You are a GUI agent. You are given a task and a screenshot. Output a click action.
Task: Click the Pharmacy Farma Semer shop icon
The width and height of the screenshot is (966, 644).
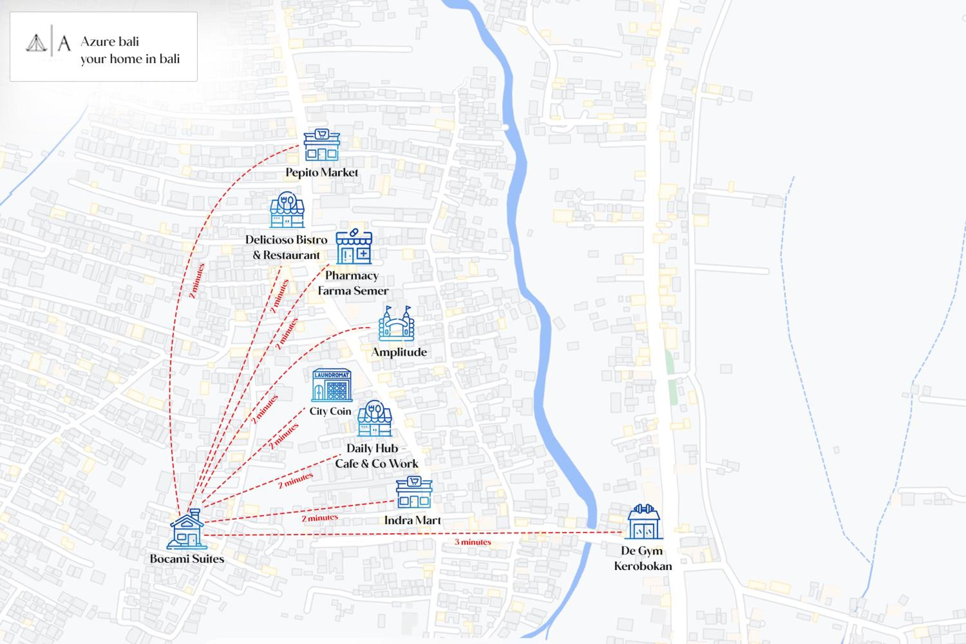click(x=354, y=246)
